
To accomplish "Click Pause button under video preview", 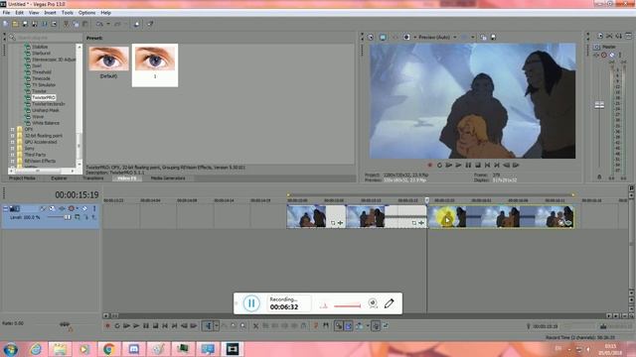I will 468,166.
